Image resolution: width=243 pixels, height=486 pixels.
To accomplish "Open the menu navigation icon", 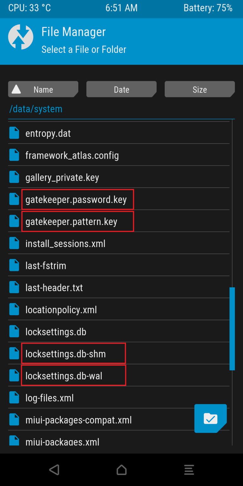I will click(x=189, y=470).
